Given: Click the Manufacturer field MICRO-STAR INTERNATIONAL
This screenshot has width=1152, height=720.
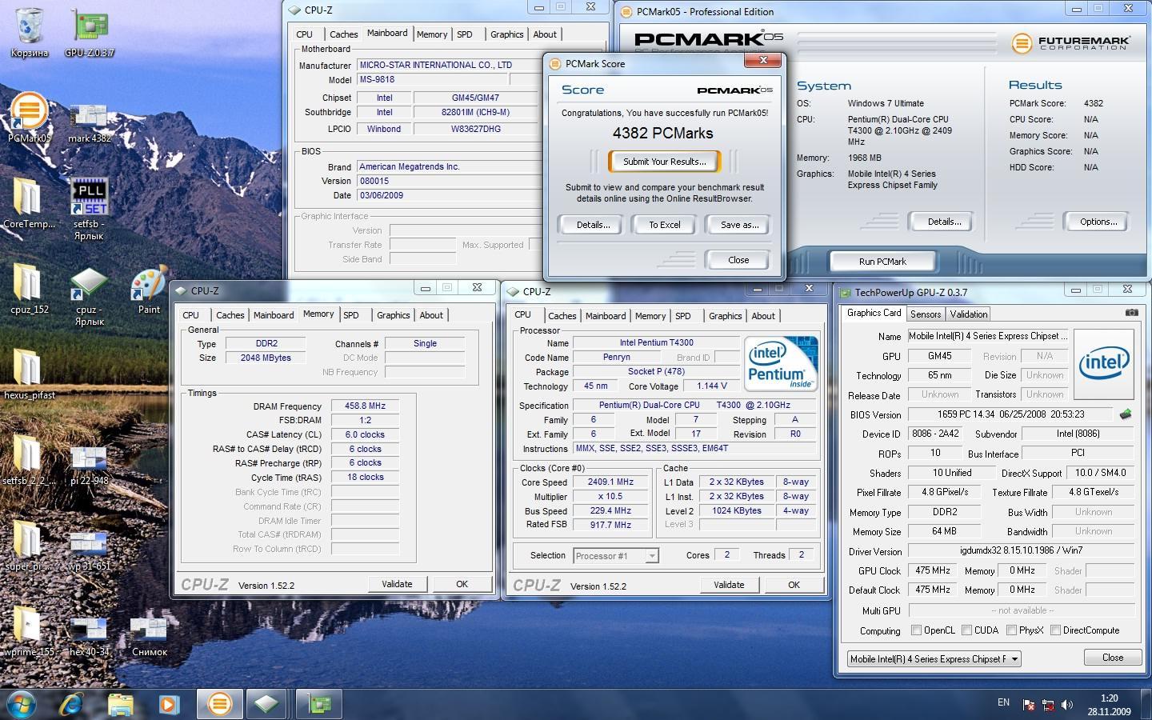Looking at the screenshot, I should [449, 65].
